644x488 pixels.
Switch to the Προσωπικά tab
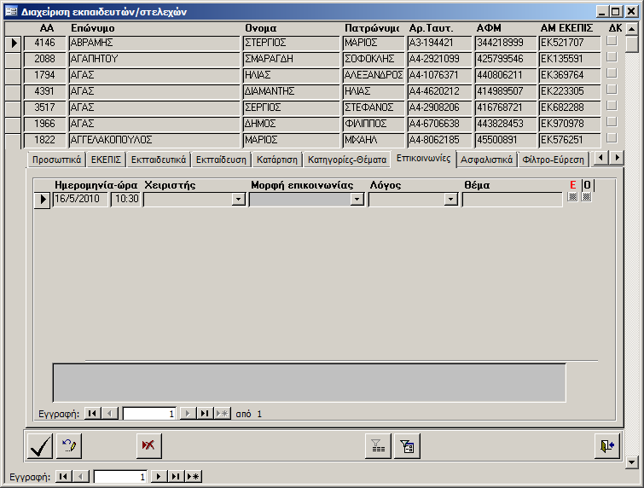click(x=55, y=159)
